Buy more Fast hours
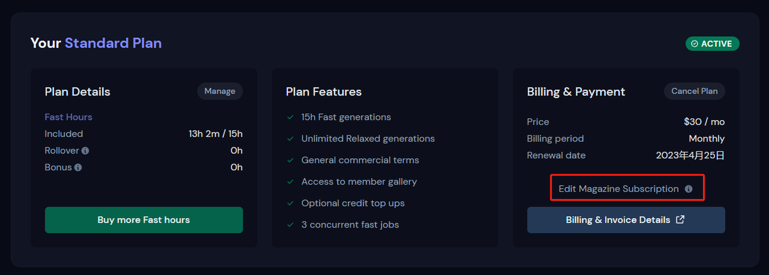This screenshot has width=769, height=275. coord(144,220)
